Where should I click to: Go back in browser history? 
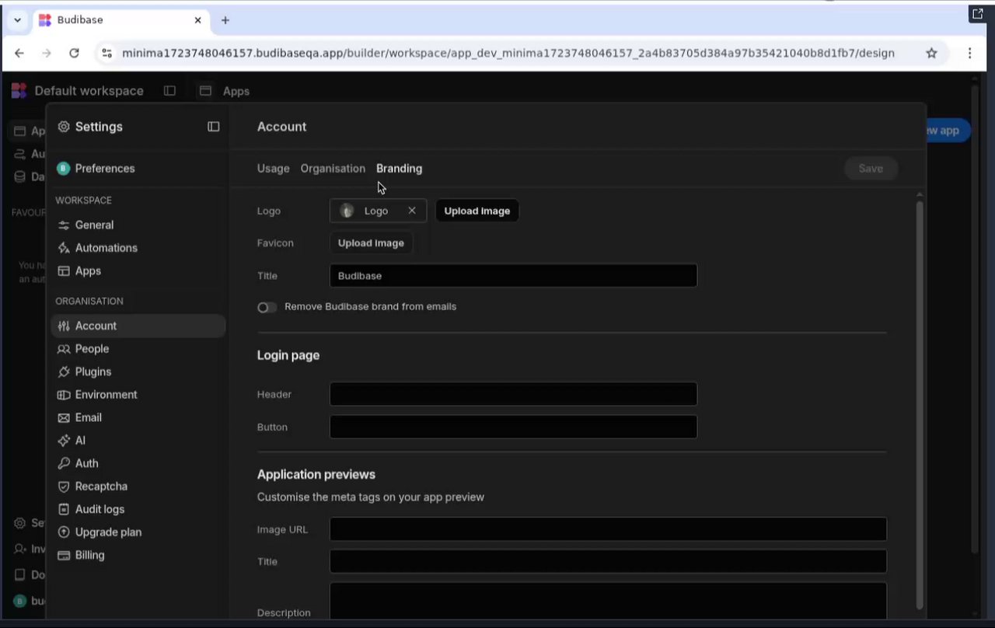tap(19, 53)
